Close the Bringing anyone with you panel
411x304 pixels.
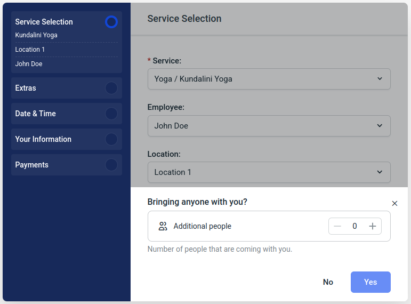394,203
